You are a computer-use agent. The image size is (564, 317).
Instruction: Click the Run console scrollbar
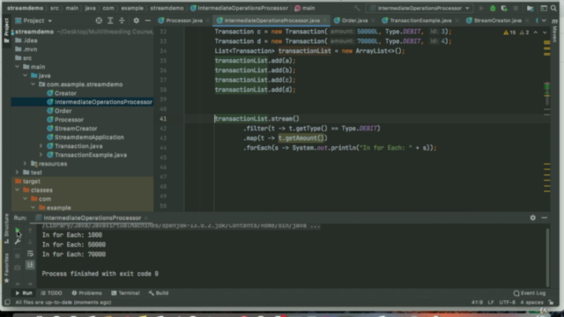pos(547,257)
